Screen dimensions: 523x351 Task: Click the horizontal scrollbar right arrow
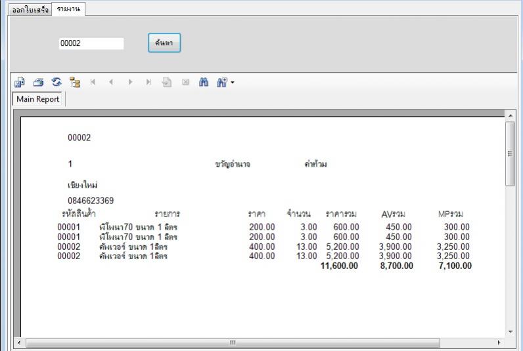coord(499,342)
